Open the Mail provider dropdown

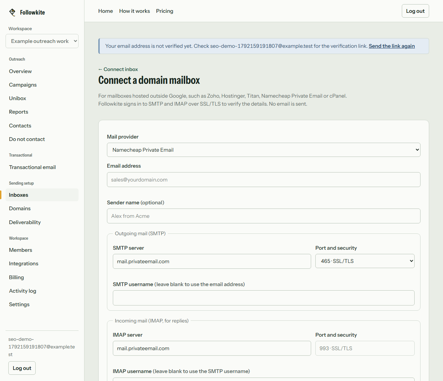264,150
